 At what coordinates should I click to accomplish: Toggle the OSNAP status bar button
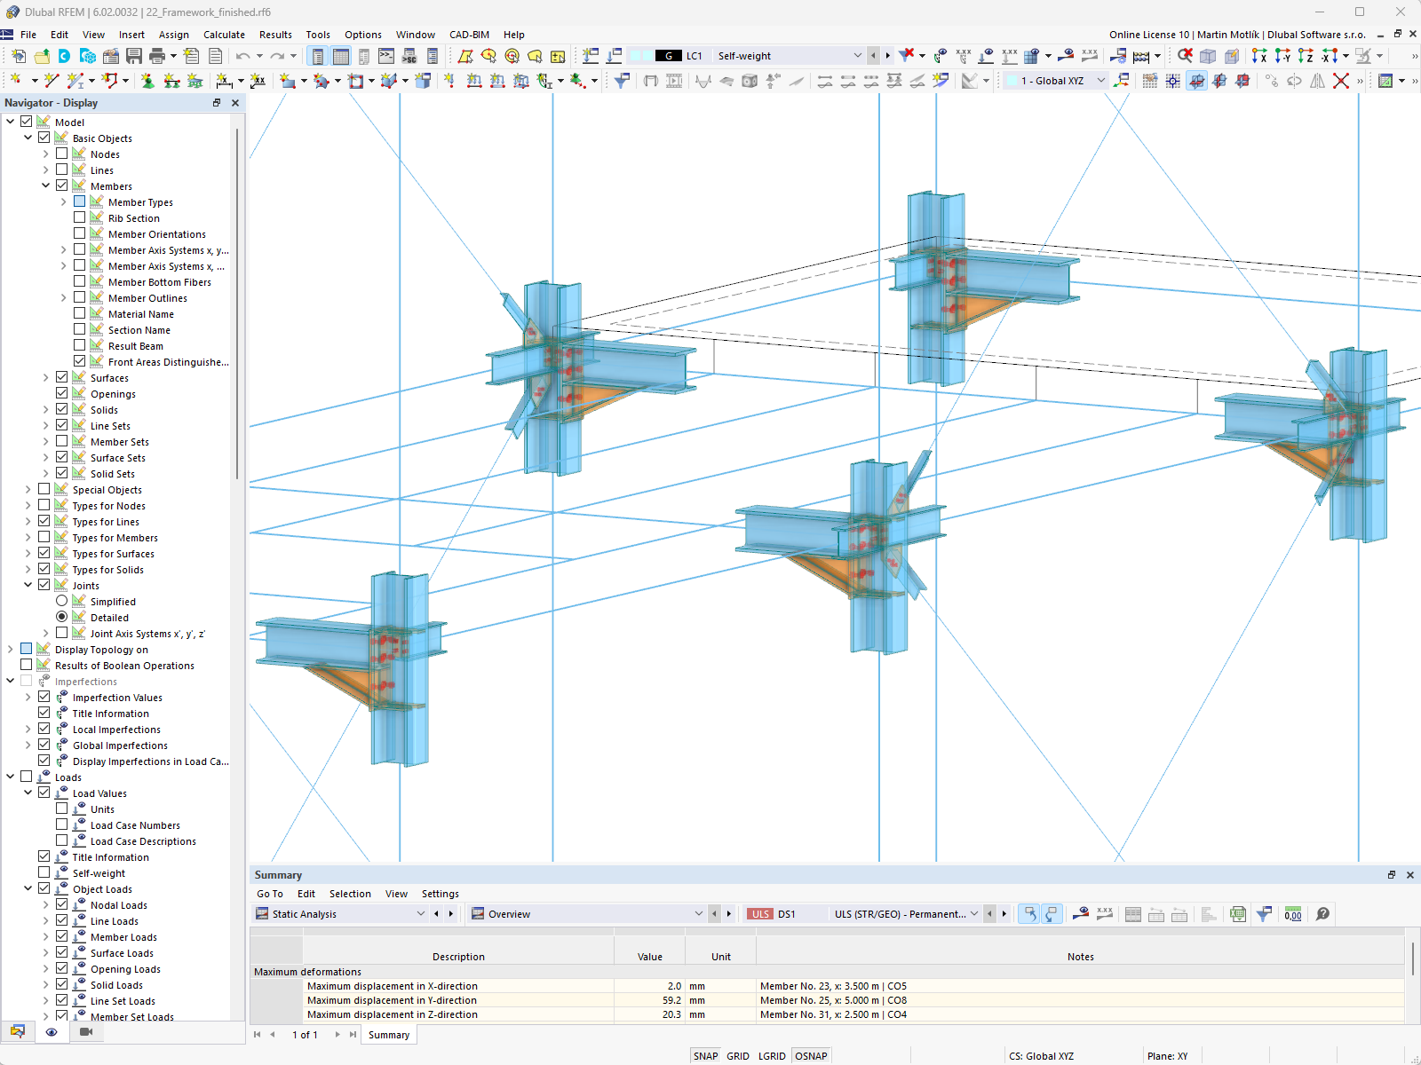point(811,1056)
